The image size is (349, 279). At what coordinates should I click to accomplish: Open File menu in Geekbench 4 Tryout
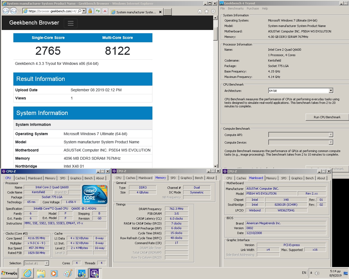(x=222, y=8)
